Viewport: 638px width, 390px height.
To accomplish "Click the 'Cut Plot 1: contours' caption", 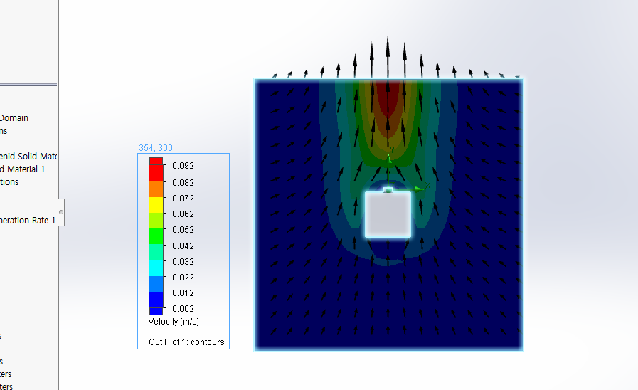I will 186,342.
